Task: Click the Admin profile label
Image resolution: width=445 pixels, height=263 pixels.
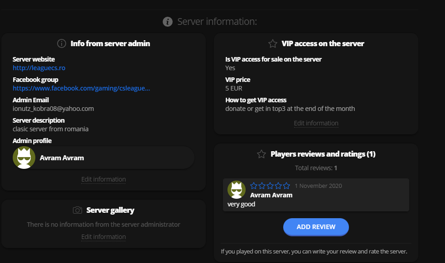Action: pos(32,141)
